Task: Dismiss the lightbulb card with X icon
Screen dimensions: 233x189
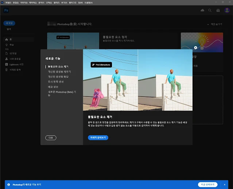Action: click(195, 48)
